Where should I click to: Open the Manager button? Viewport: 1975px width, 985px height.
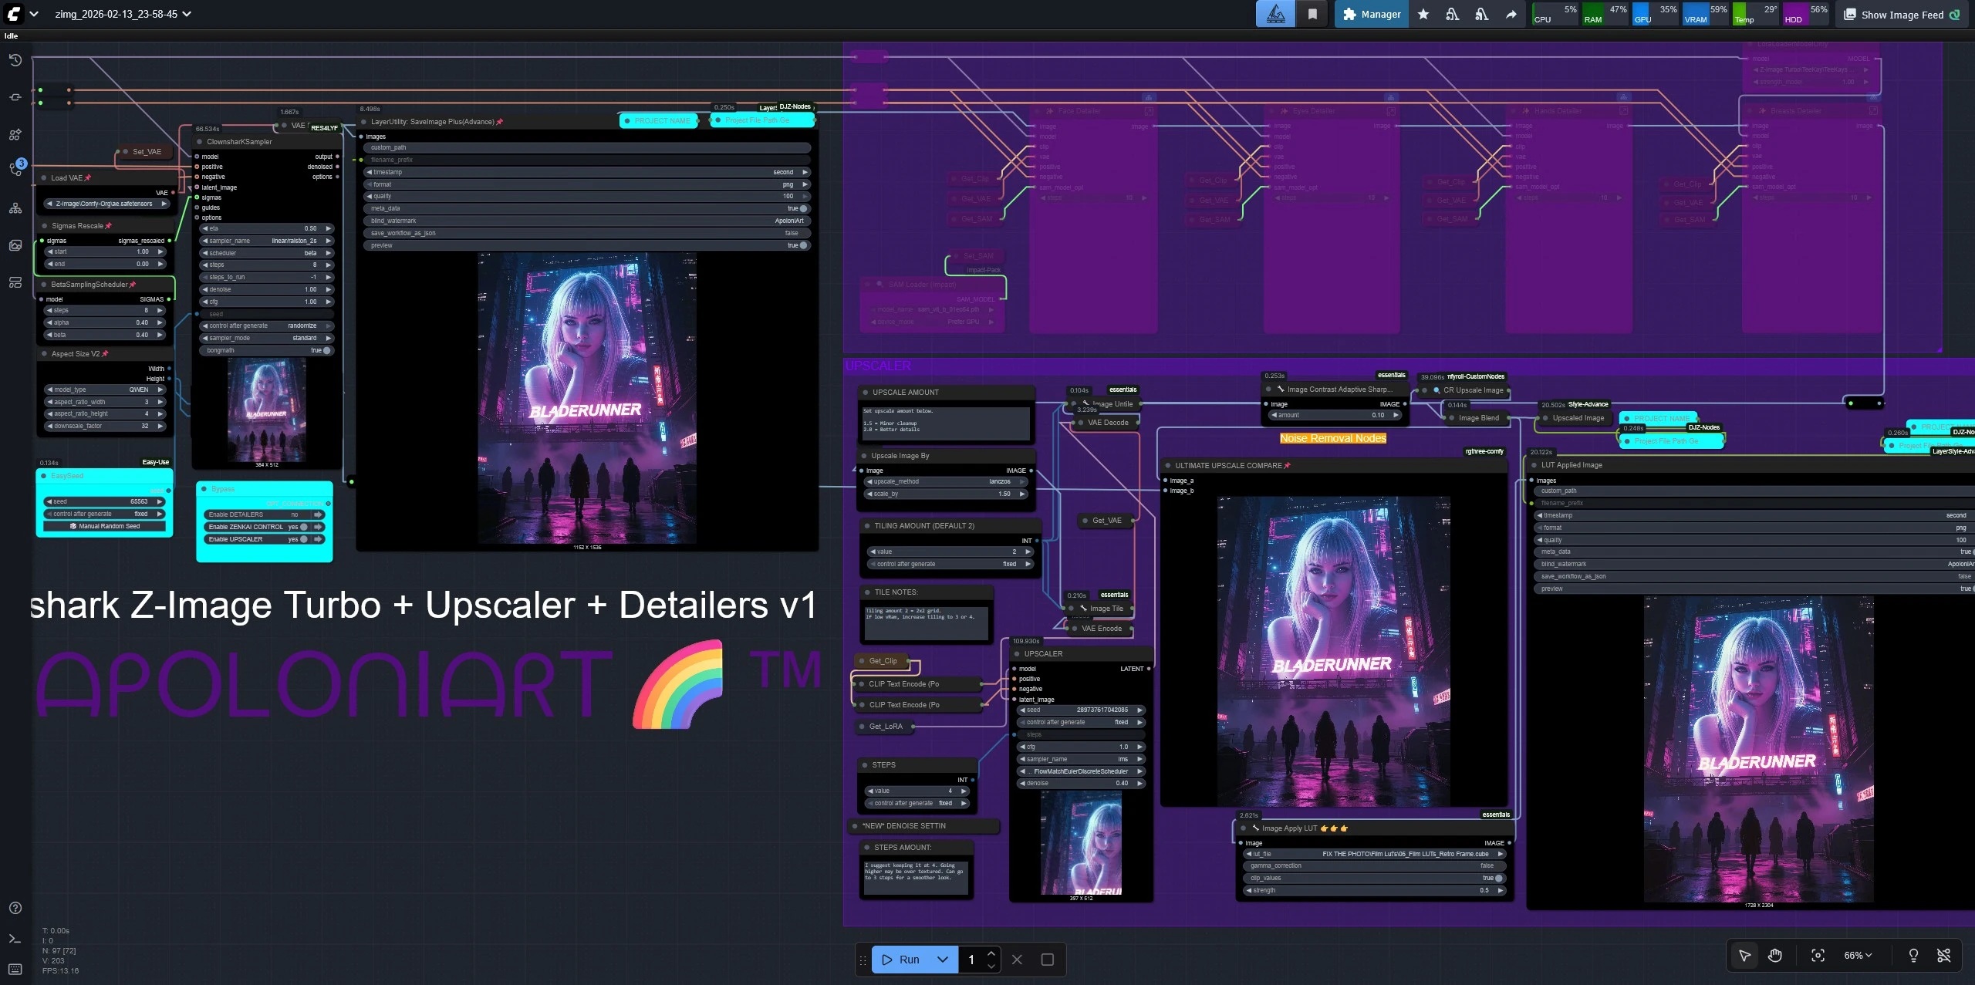pyautogui.click(x=1372, y=14)
